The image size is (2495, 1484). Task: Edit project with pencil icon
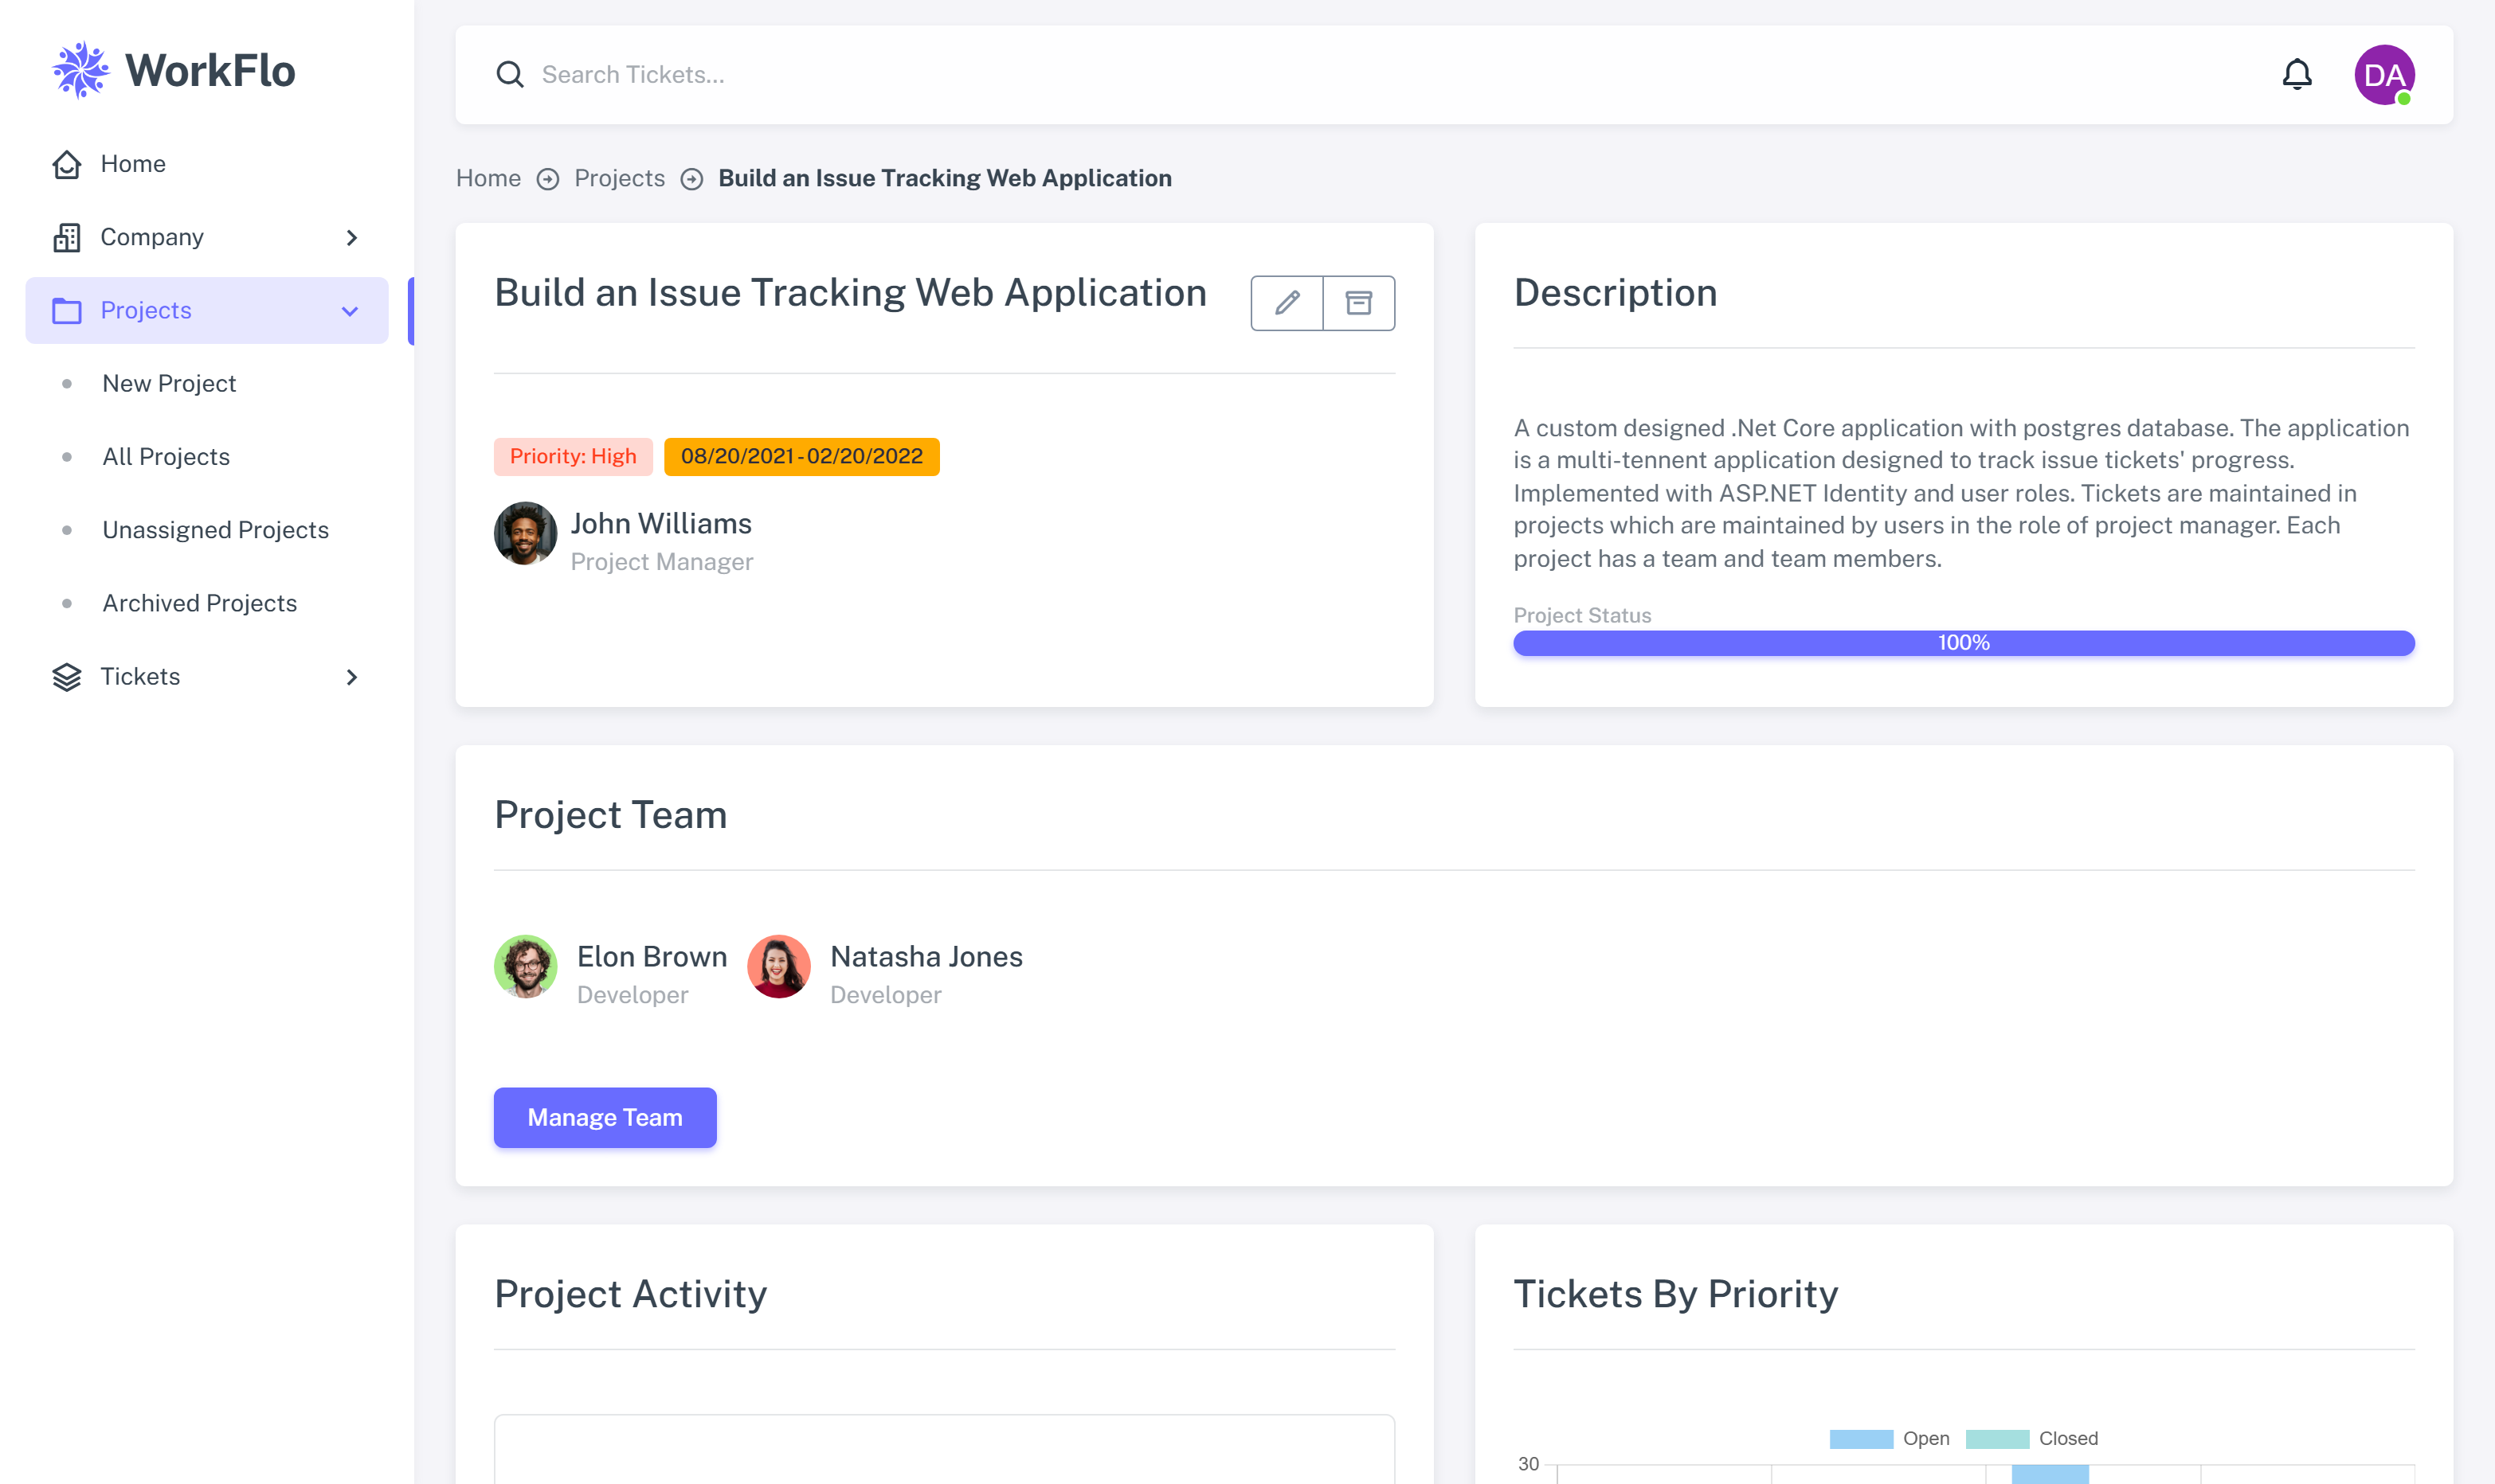[1287, 303]
